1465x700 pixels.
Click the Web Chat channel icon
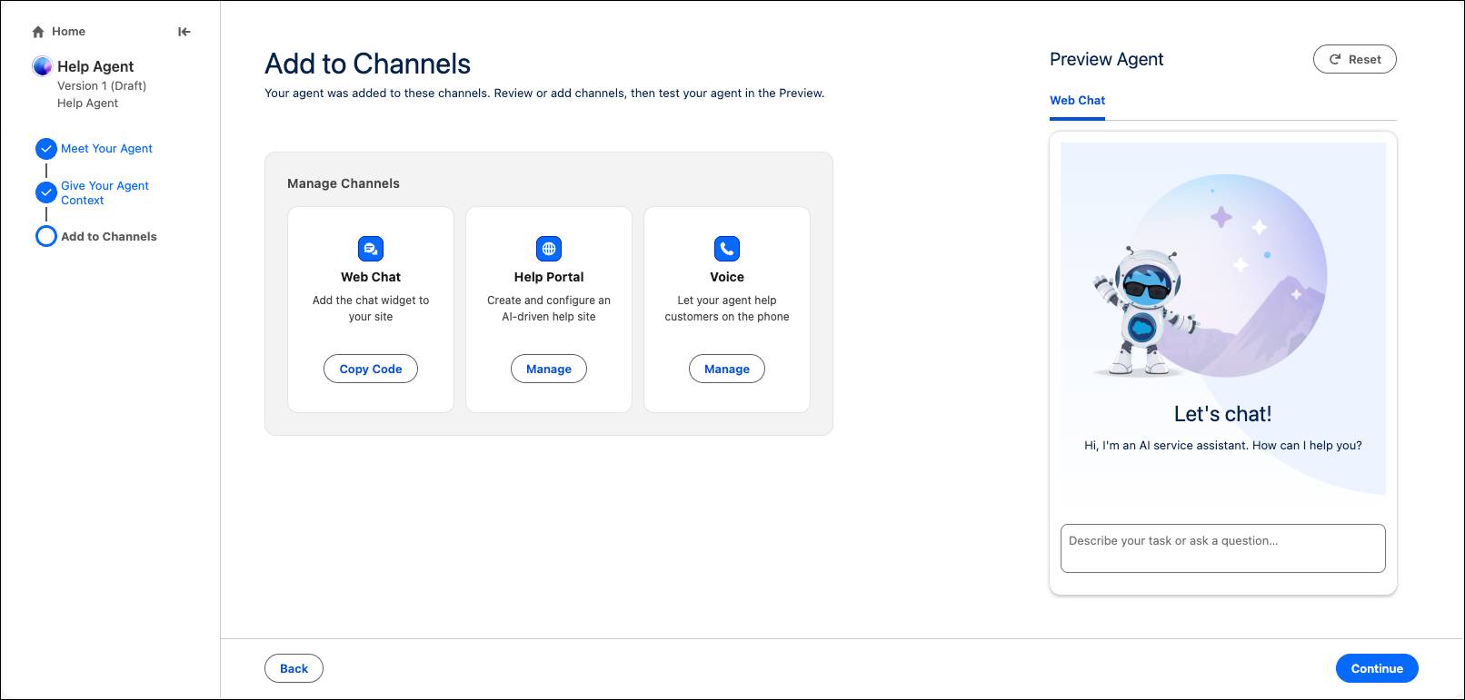pyautogui.click(x=371, y=249)
